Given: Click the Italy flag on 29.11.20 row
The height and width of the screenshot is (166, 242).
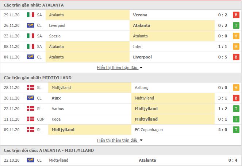Looking at the screenshot, I should (x=31, y=15).
